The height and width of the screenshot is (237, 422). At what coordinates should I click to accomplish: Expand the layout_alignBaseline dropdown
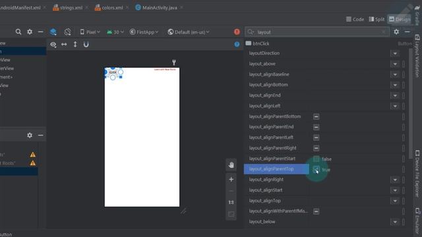395,74
